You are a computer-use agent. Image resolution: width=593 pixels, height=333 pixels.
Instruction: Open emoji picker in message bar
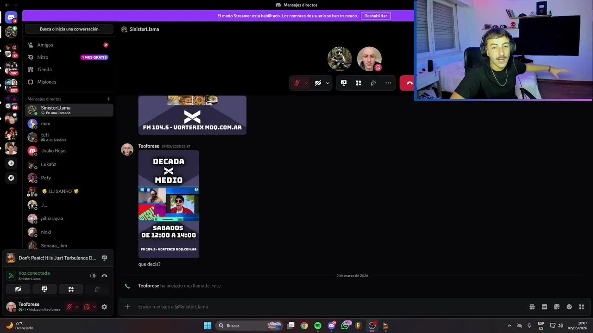(x=569, y=307)
